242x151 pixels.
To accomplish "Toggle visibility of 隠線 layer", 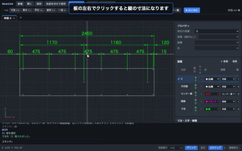I will click(195, 102).
